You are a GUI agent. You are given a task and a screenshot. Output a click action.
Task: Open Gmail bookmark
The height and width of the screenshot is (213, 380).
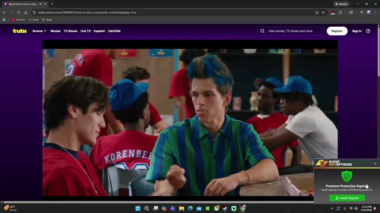pos(33,20)
